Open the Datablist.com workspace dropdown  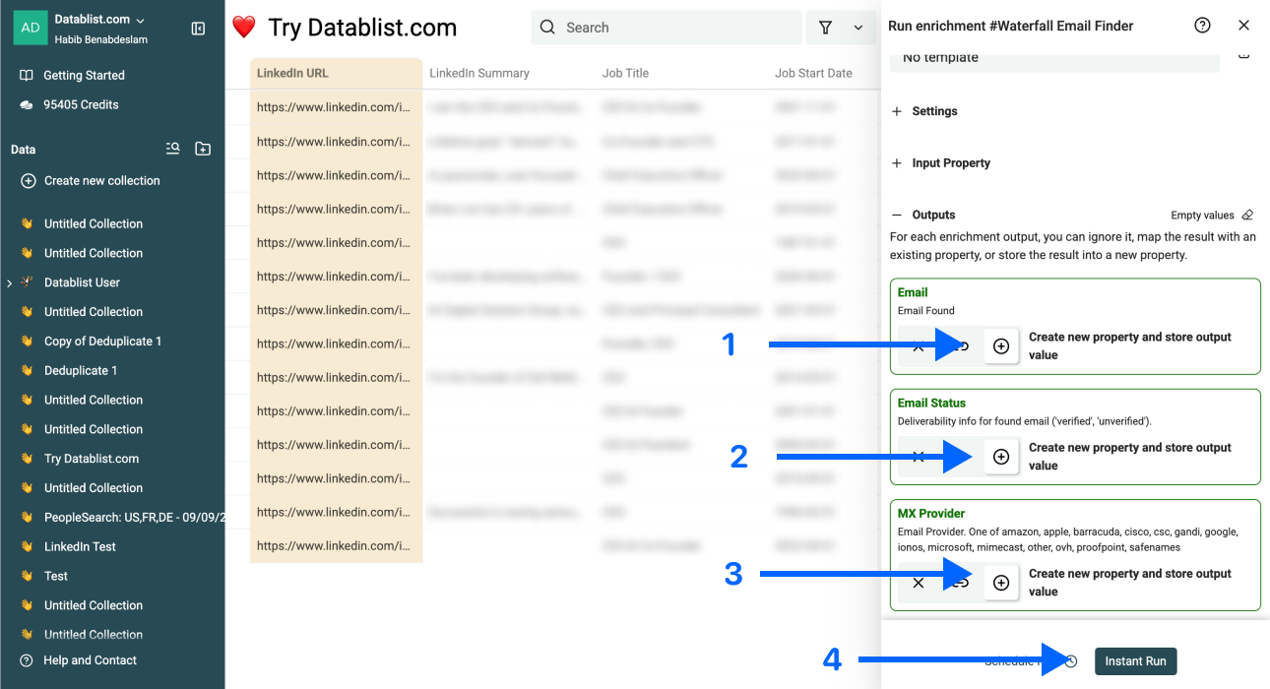pos(140,20)
